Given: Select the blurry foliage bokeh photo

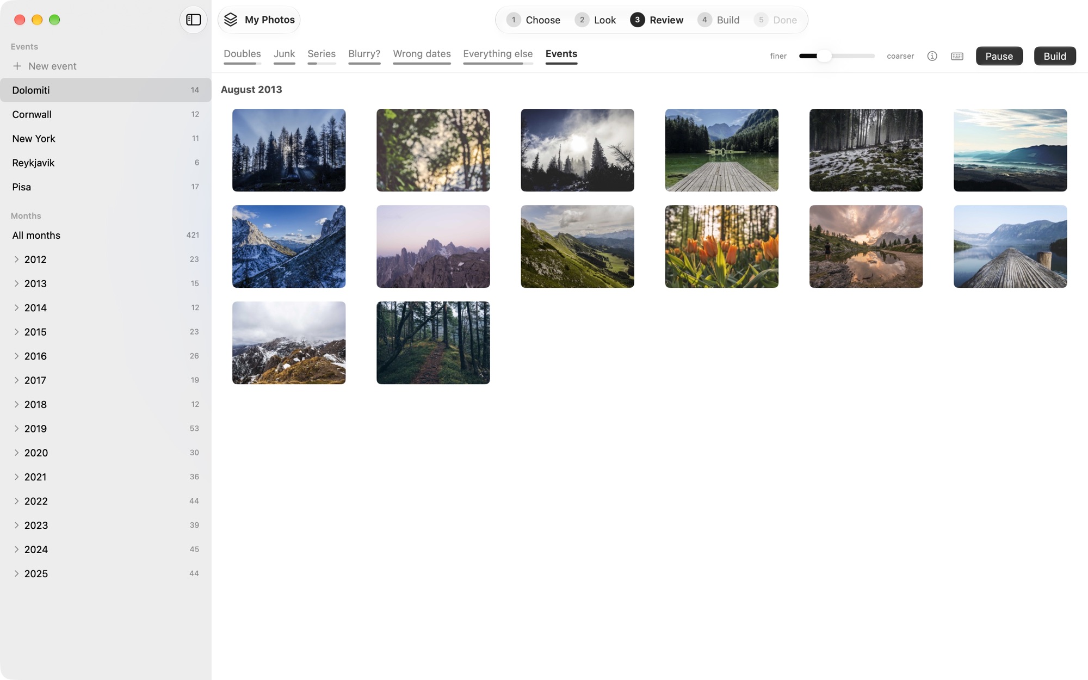Looking at the screenshot, I should point(433,150).
